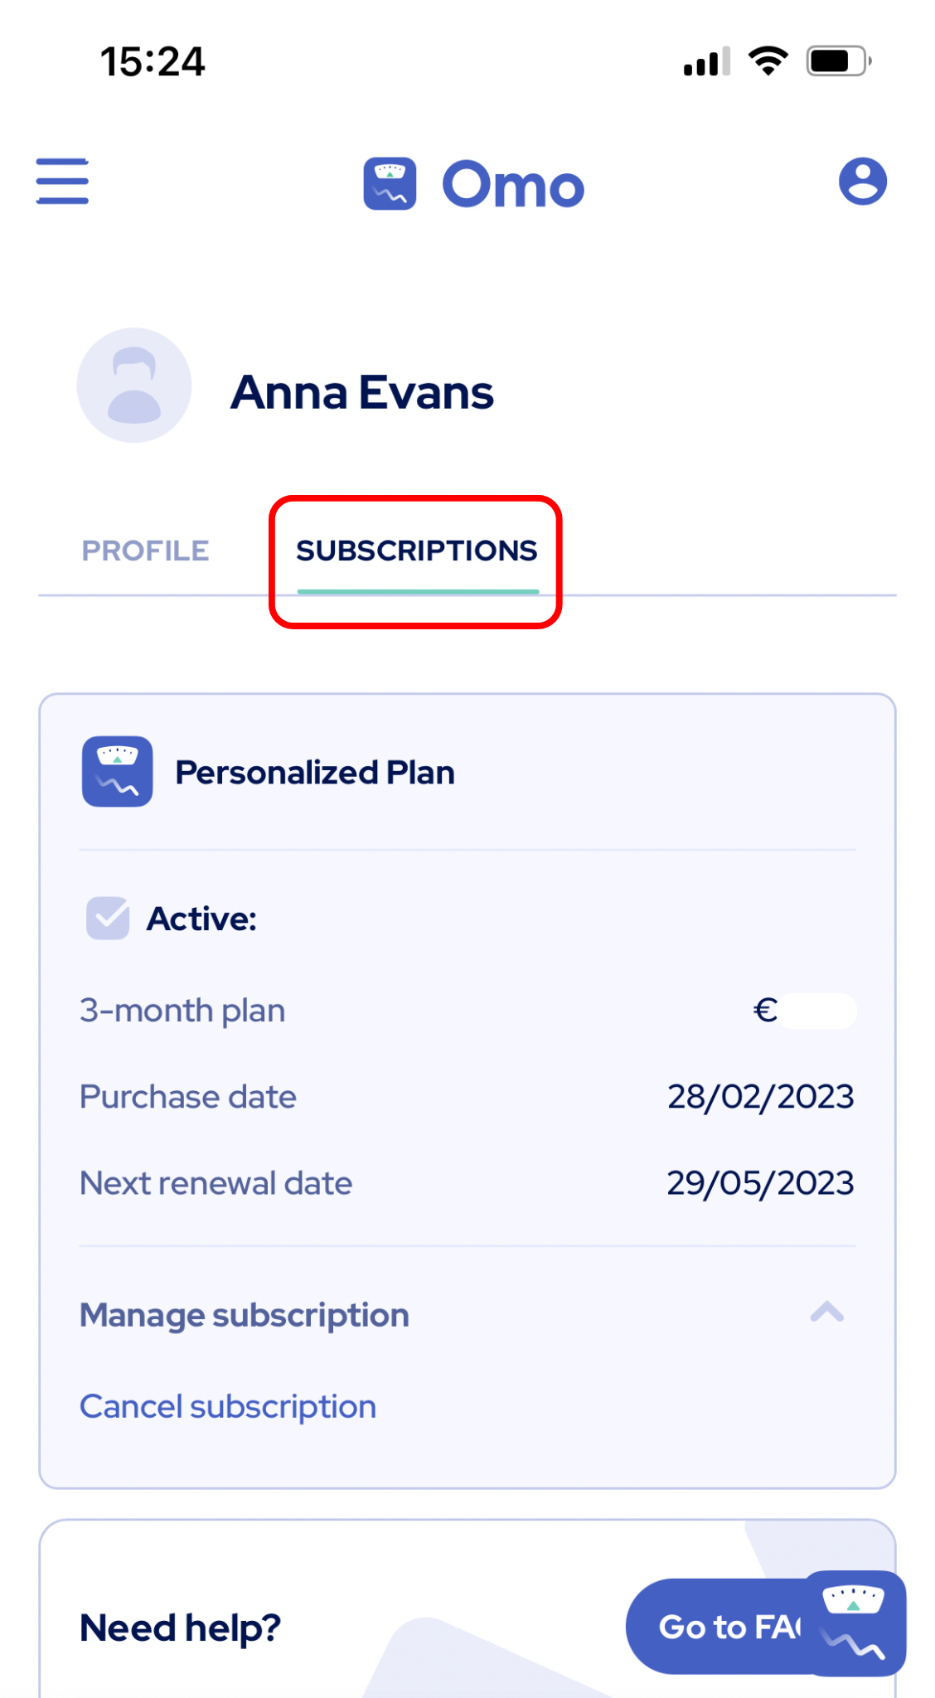
Task: Collapse the Manage subscription chevron
Action: 826,1312
